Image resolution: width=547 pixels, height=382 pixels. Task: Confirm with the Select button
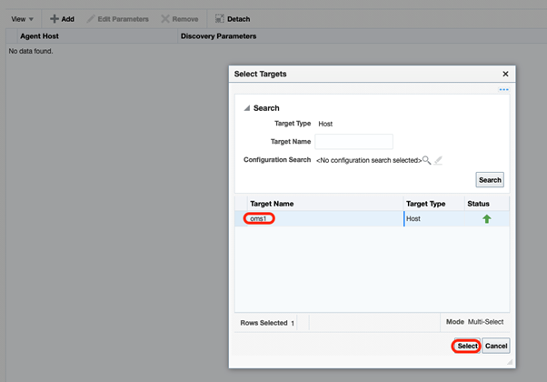point(467,346)
